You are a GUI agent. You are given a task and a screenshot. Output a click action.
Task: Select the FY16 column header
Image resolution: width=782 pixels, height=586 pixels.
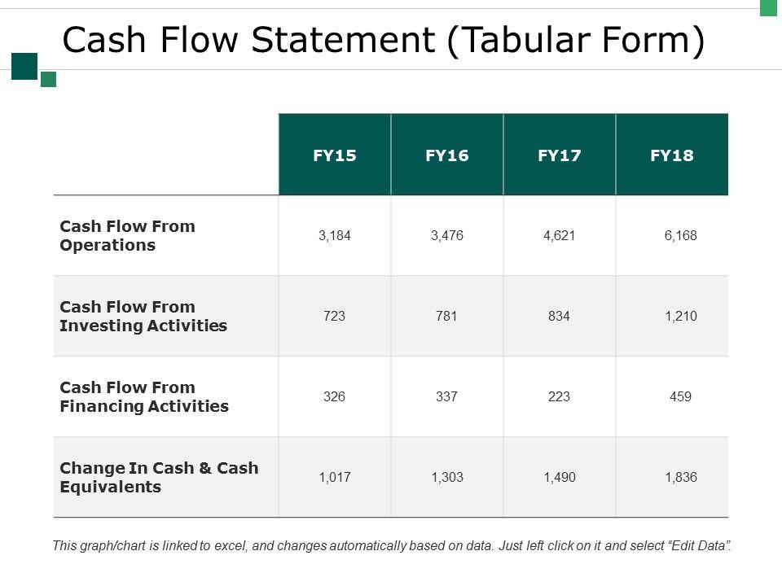click(x=447, y=155)
